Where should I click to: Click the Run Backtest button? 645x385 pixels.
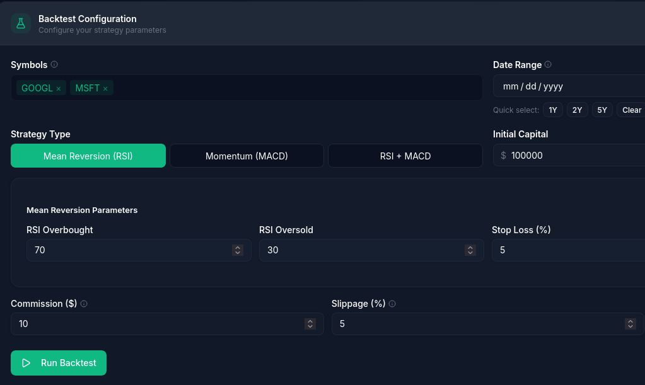tap(58, 363)
